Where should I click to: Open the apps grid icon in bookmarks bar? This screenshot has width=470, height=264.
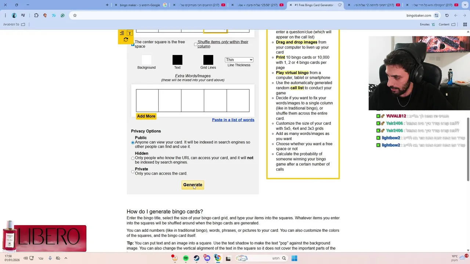coord(465,25)
